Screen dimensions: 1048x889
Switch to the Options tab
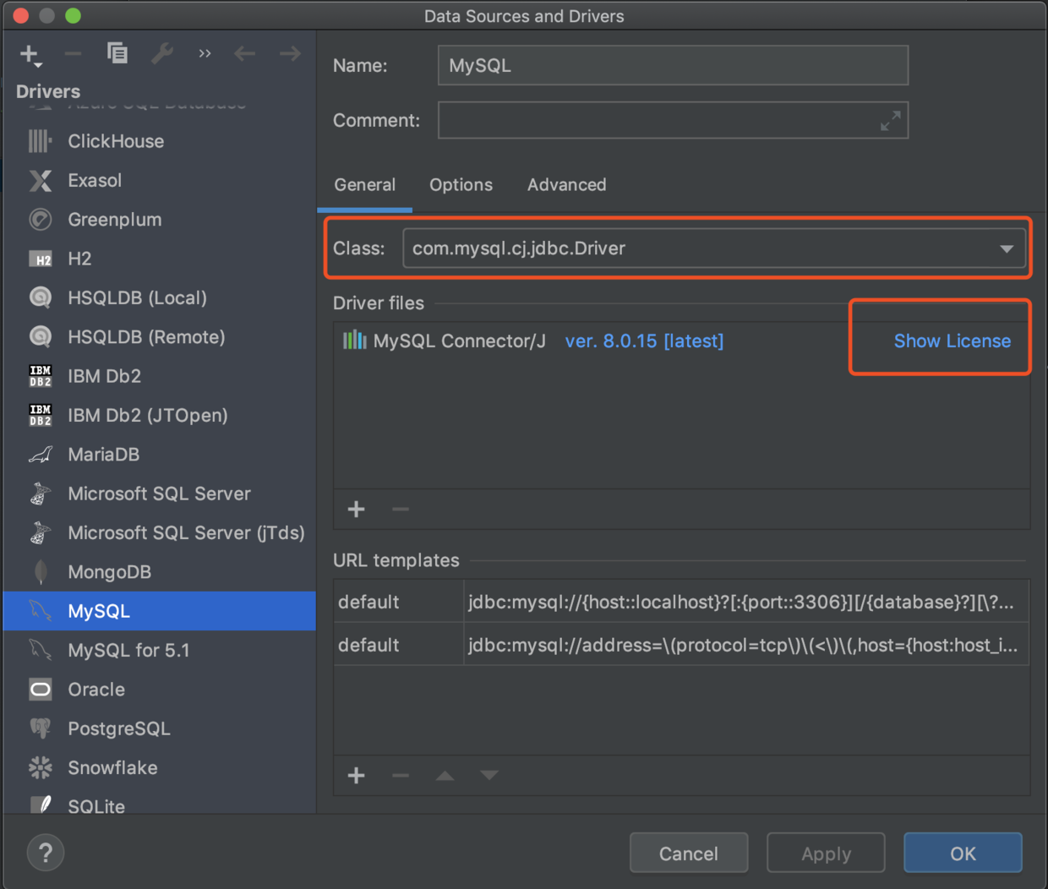(461, 184)
